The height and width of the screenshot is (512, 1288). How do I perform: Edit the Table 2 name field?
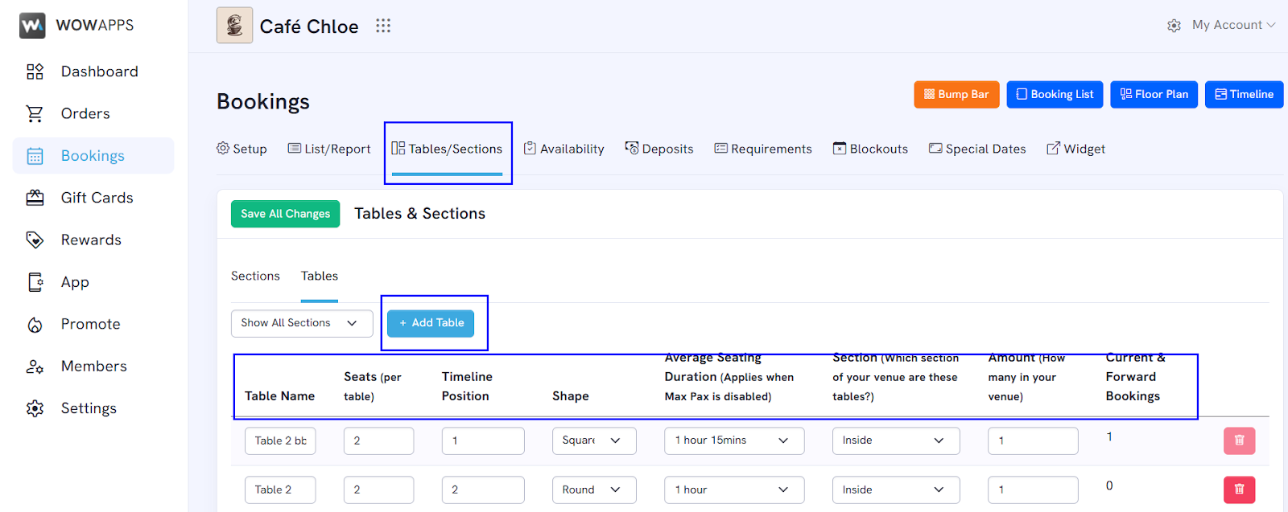tap(280, 489)
